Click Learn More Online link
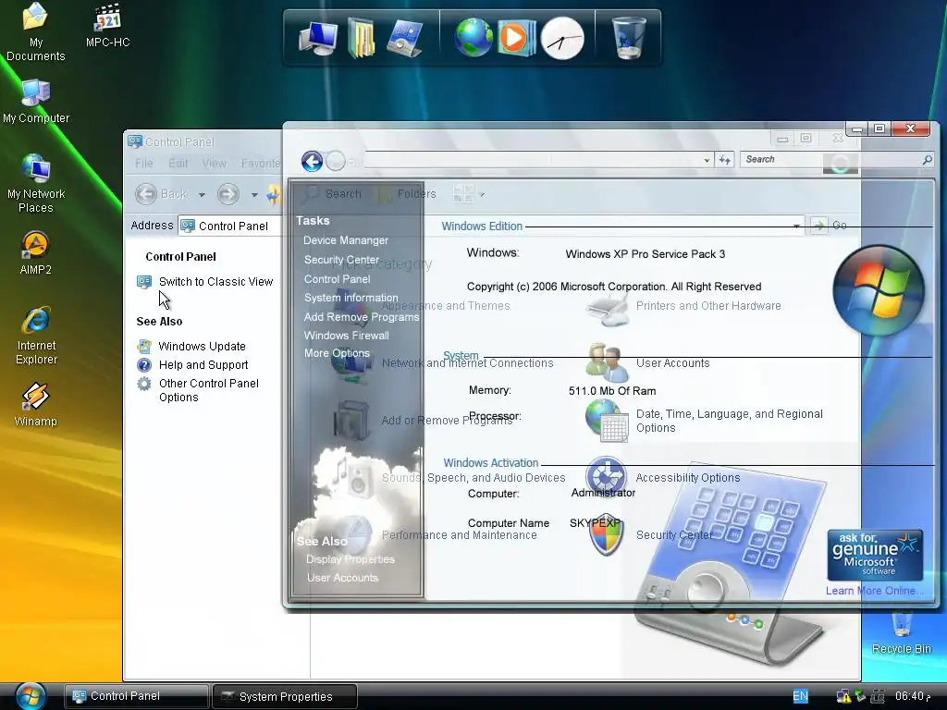 [x=875, y=591]
